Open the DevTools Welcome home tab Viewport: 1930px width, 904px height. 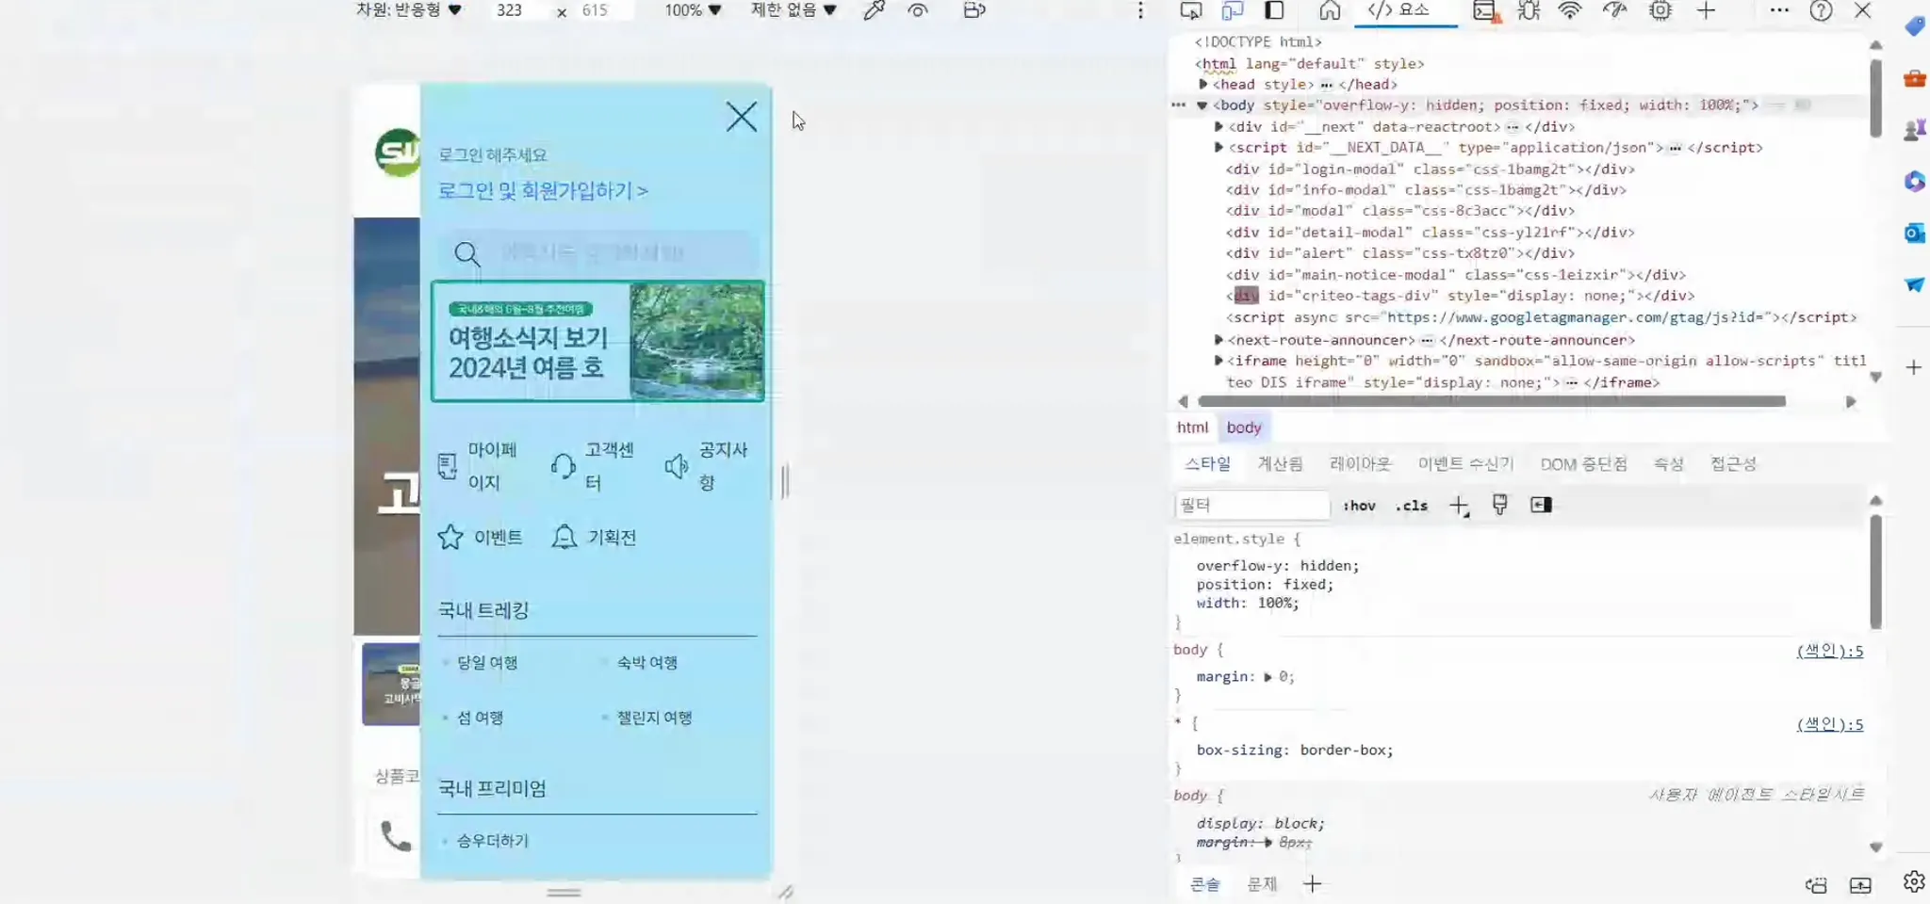(x=1330, y=10)
